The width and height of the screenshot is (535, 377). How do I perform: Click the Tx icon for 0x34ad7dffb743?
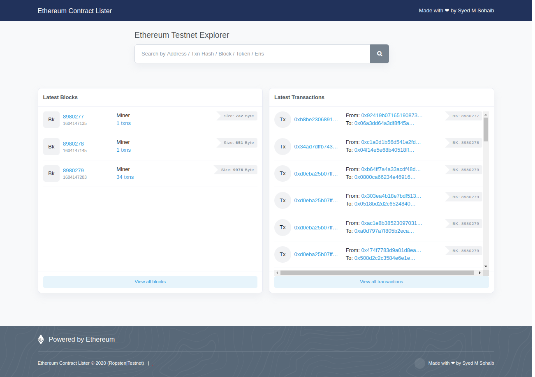tap(283, 146)
